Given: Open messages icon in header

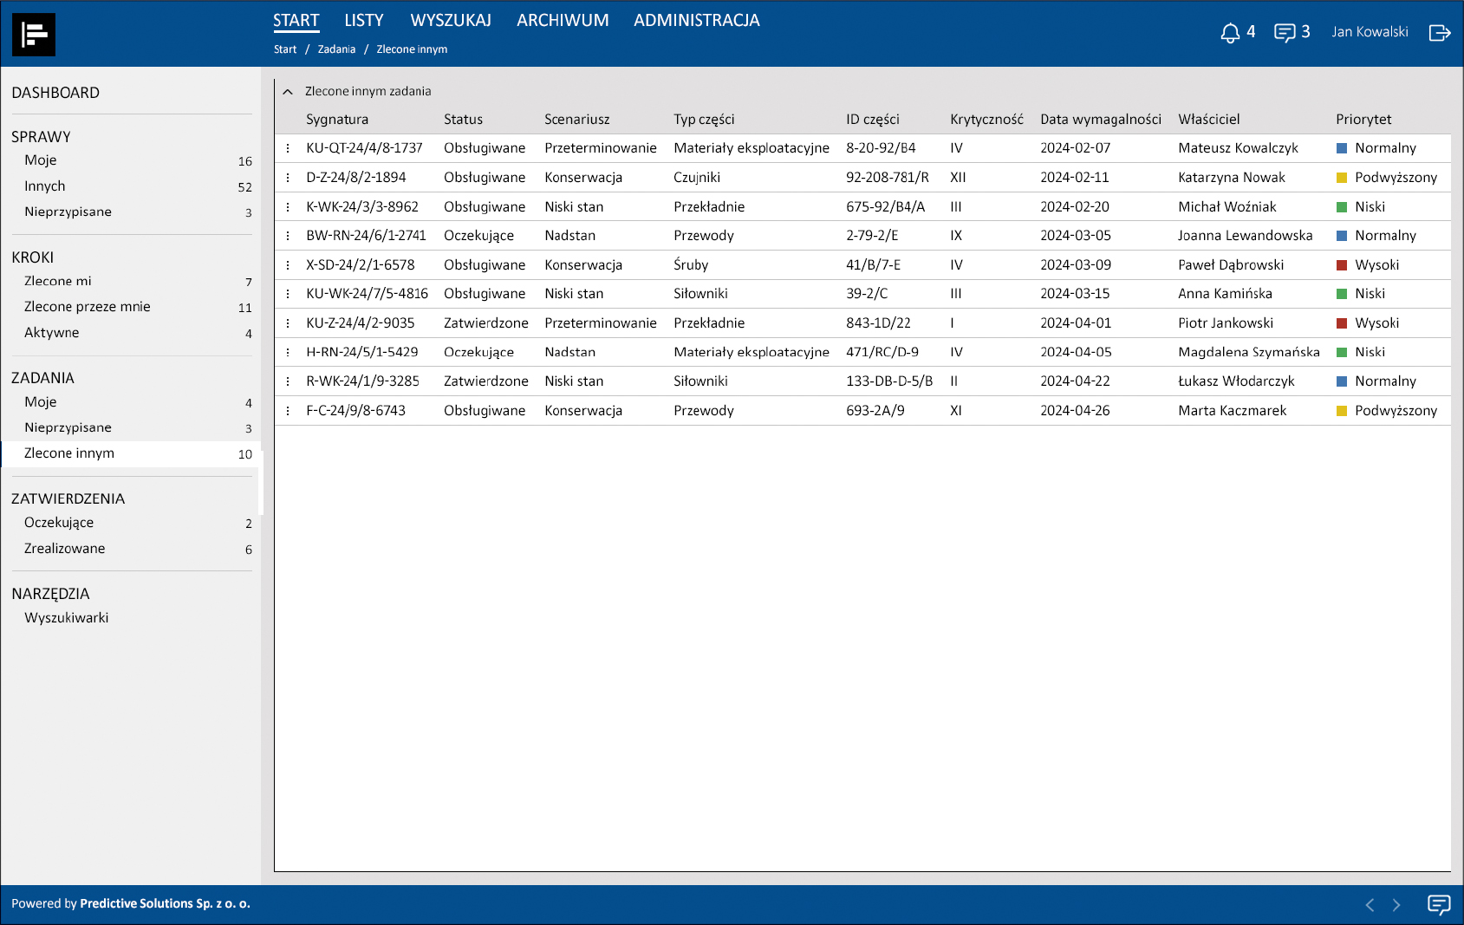Looking at the screenshot, I should click(1285, 33).
